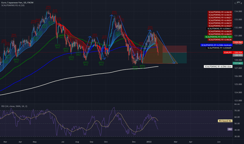Select the SCALPSWING R1-6:MA33 label

click(x=220, y=34)
